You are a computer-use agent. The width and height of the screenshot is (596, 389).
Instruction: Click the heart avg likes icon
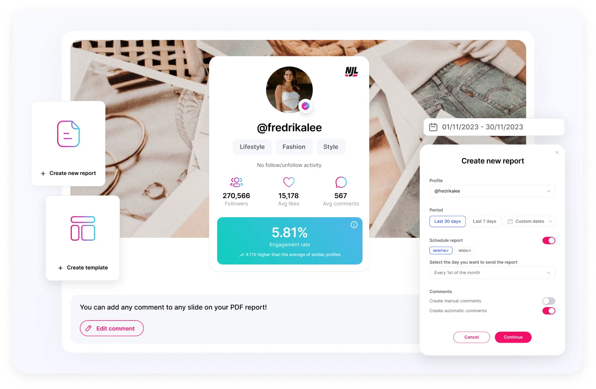pos(289,182)
